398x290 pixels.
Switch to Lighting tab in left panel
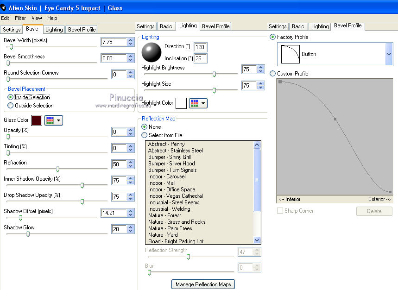coord(54,30)
